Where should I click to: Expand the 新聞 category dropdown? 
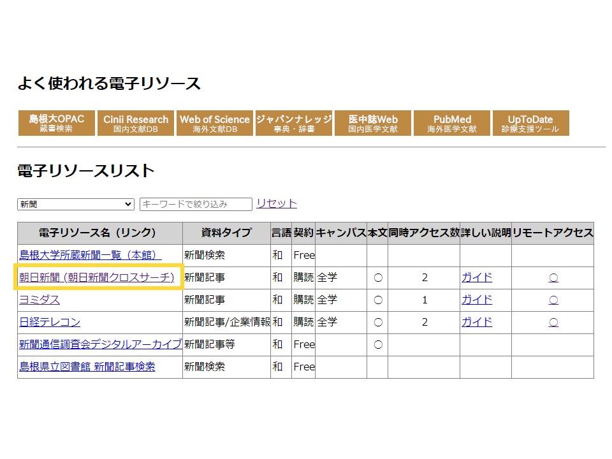(x=76, y=204)
